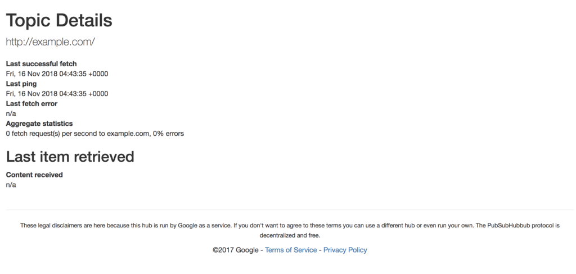Click the fetch requests per second statistics text

click(x=94, y=134)
